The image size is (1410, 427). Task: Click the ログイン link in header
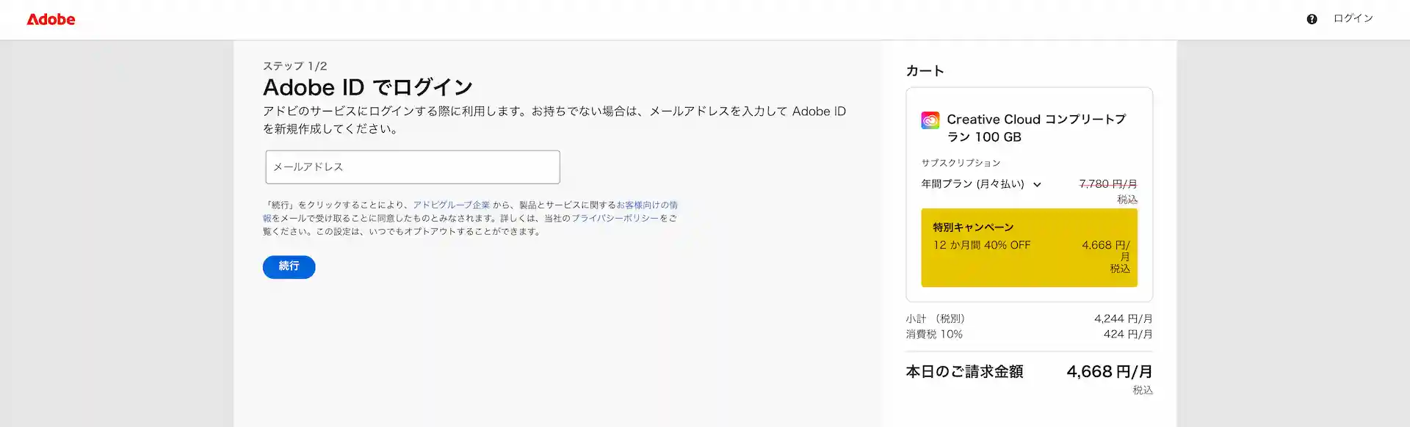[x=1353, y=18]
